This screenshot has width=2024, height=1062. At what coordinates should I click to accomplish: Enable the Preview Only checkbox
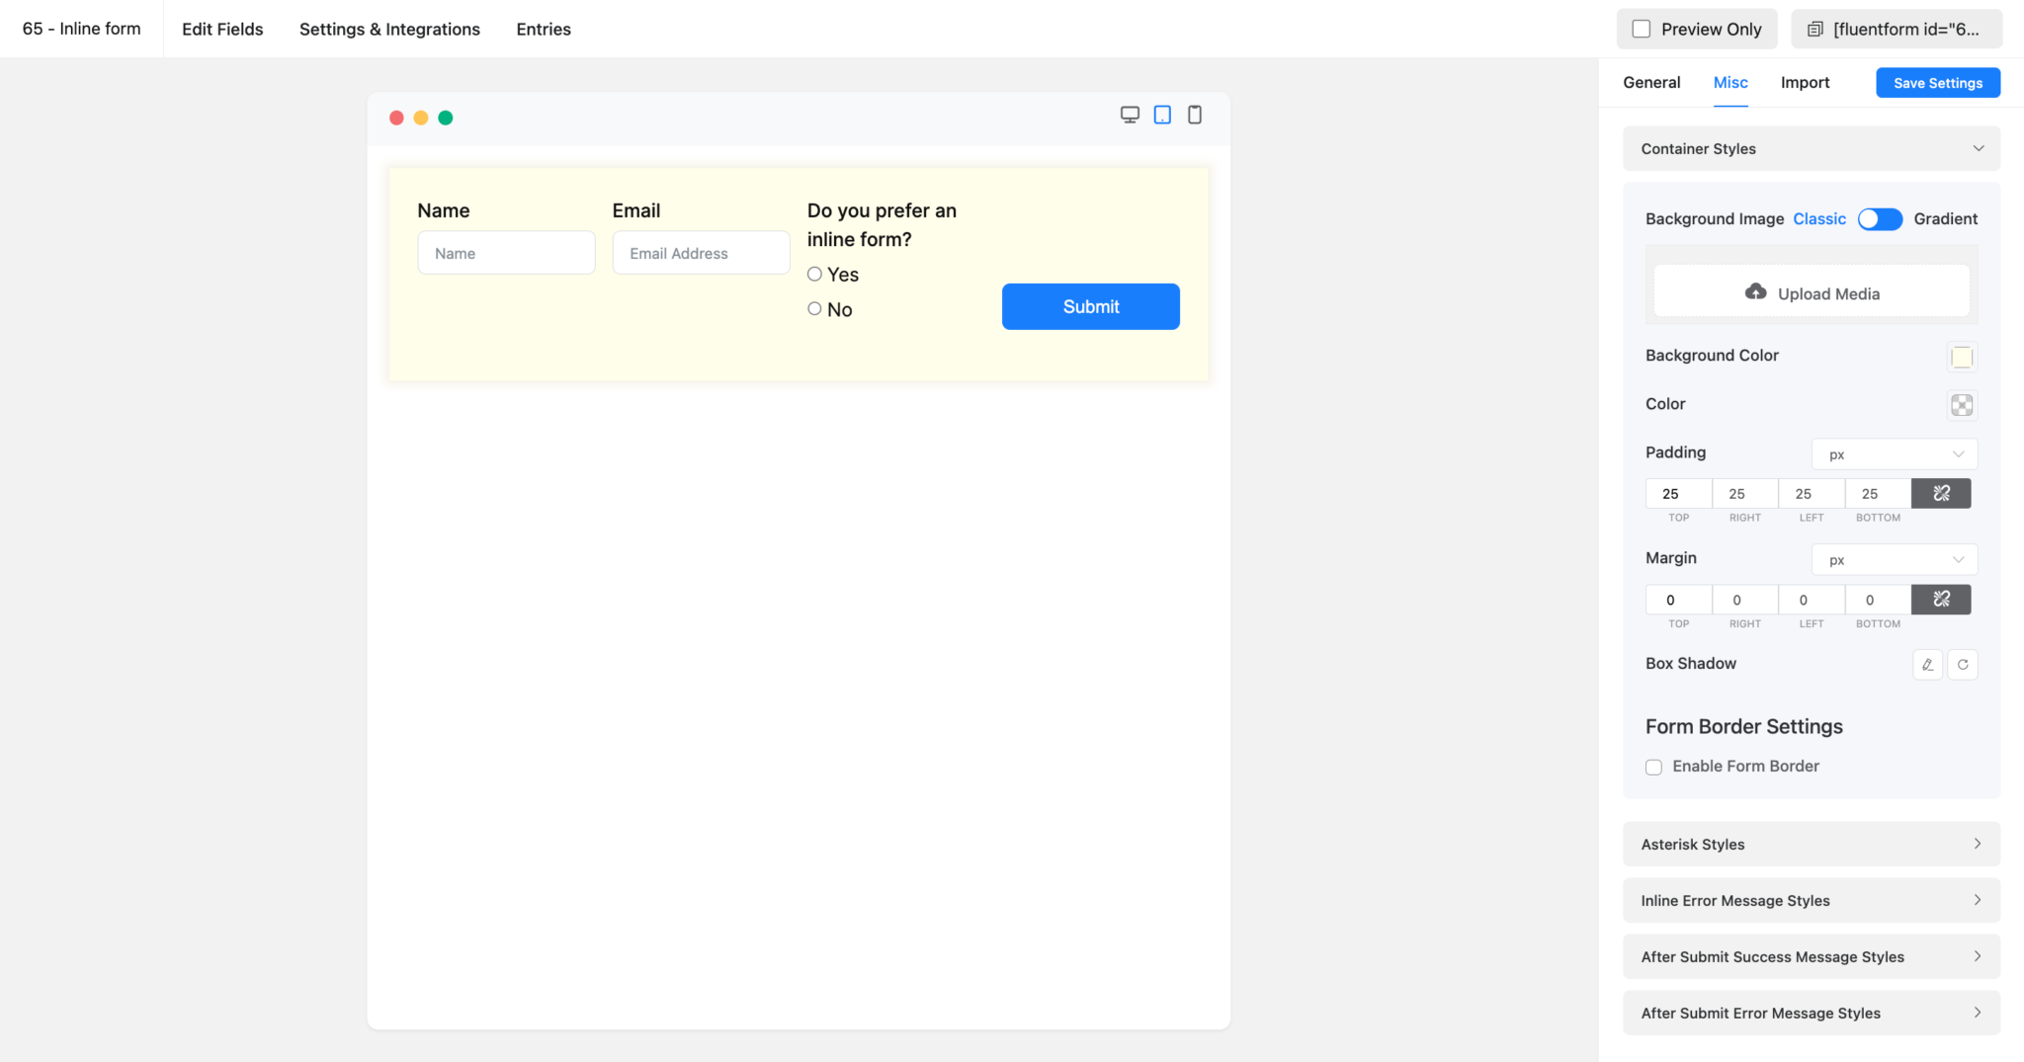click(1642, 29)
